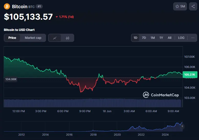Open more chart options ellipsis
The image size is (199, 140).
click(x=193, y=38)
